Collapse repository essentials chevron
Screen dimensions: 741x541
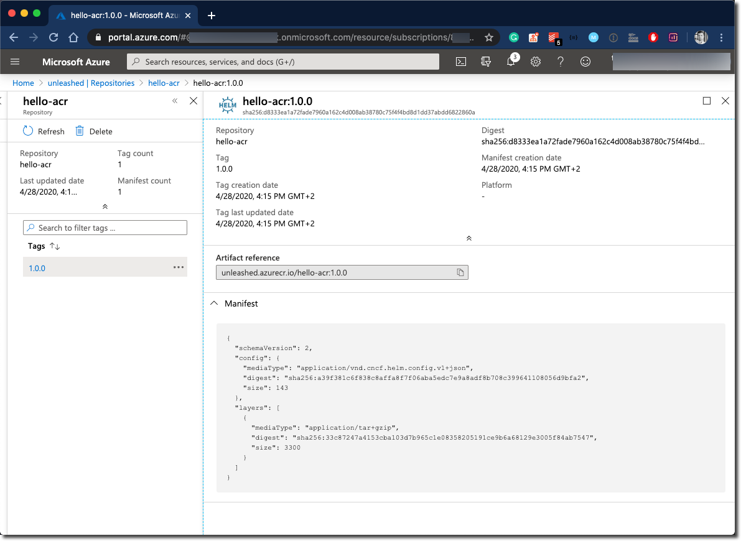(105, 206)
